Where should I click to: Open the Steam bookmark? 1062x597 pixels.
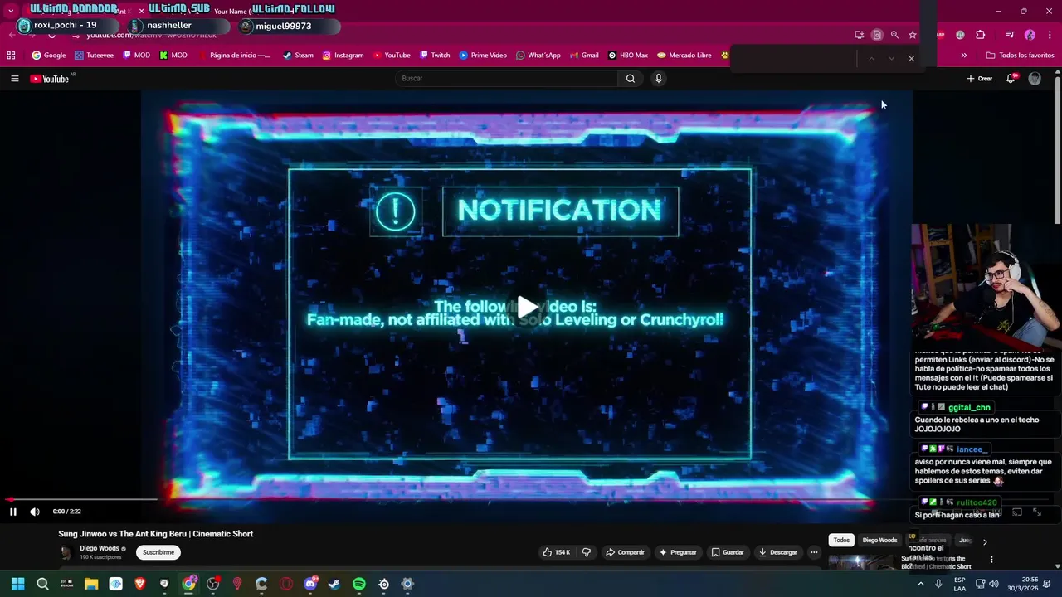[x=298, y=56]
